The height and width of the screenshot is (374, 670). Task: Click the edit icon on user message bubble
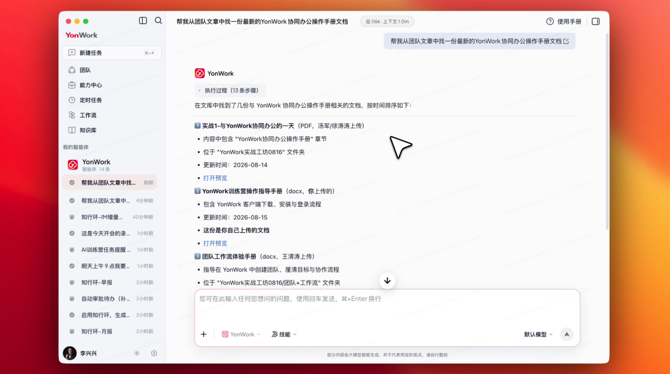(x=566, y=41)
